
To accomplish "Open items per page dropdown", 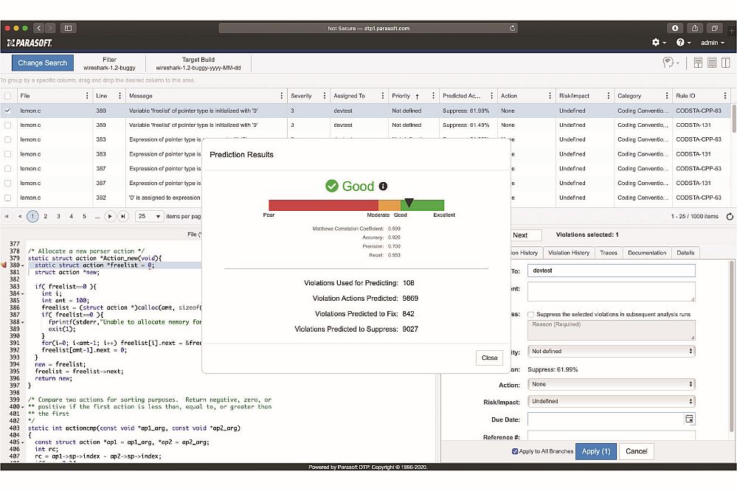I will click(149, 216).
